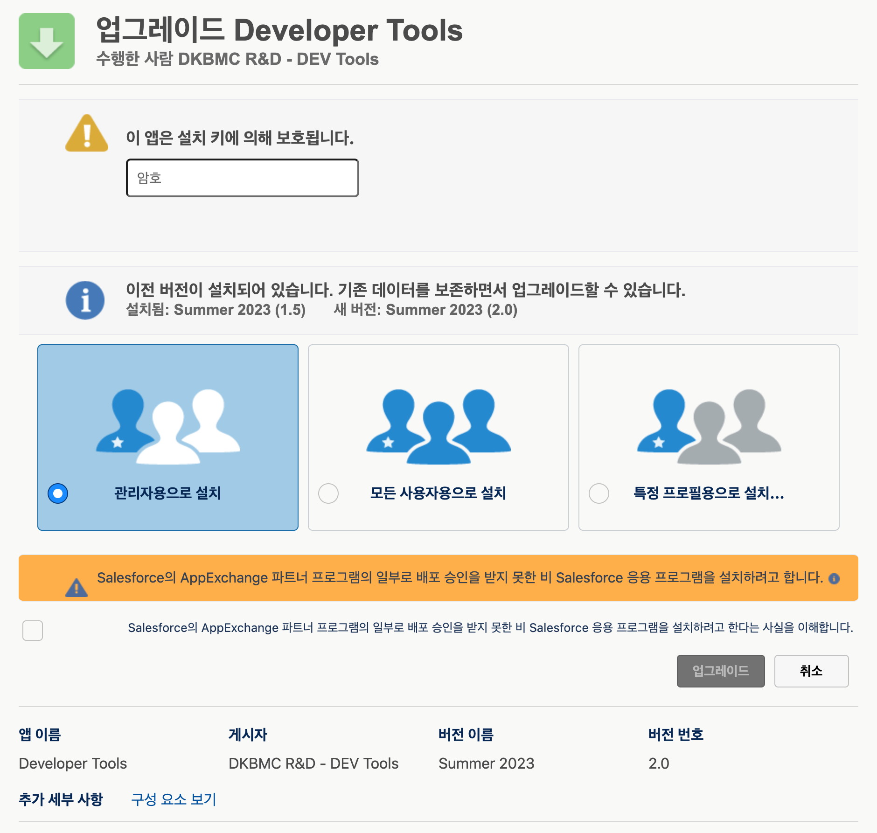
Task: Click the blue info circle icon
Action: click(x=85, y=300)
